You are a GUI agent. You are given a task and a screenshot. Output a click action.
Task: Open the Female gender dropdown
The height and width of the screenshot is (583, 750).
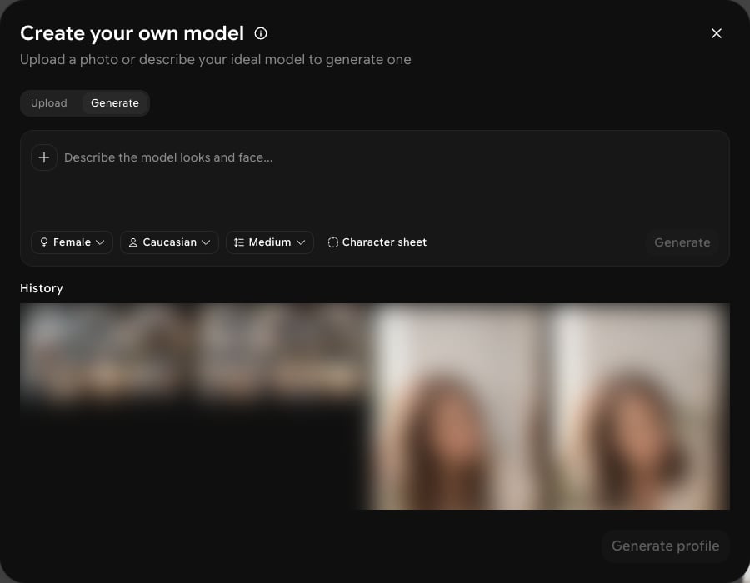pos(72,242)
